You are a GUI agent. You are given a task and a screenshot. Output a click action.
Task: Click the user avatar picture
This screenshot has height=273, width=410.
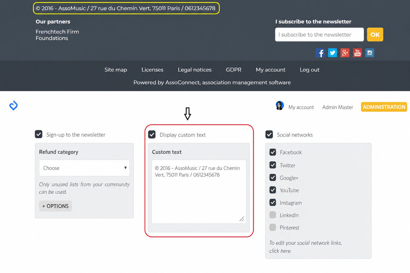click(279, 106)
